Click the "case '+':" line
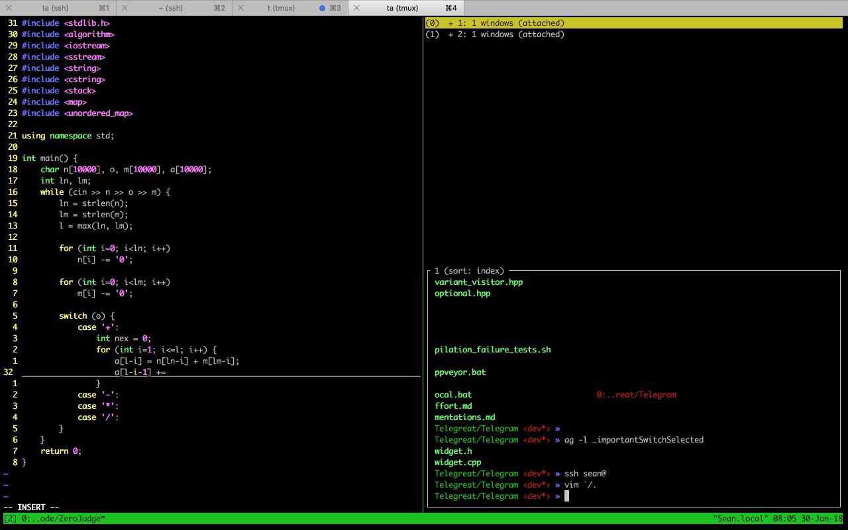 (98, 327)
